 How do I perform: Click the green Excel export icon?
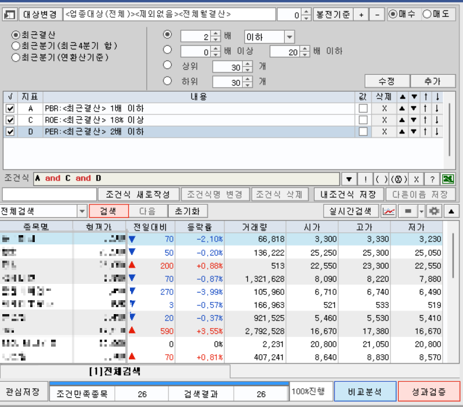[448, 179]
